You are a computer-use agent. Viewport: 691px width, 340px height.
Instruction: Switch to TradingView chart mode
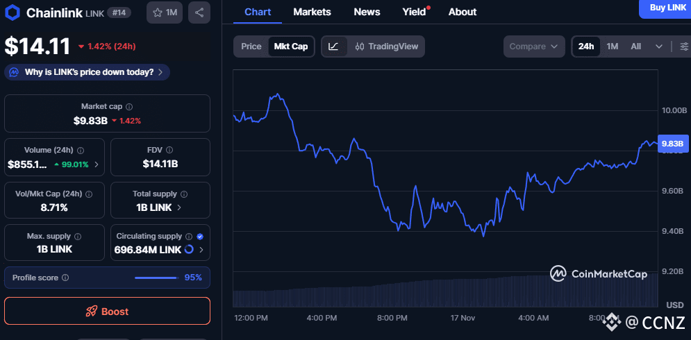pos(386,46)
